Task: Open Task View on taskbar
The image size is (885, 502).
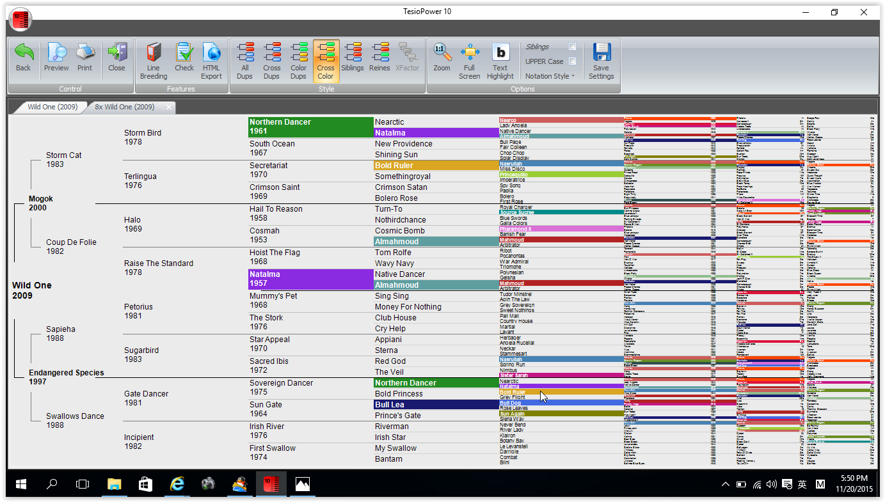Action: click(x=83, y=485)
